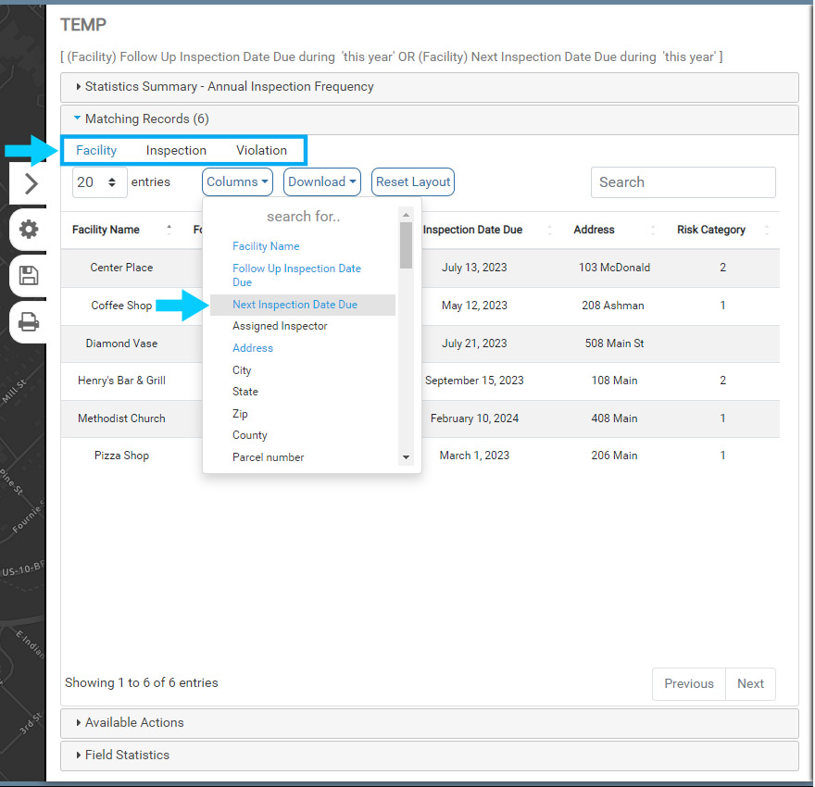
Task: Enable the Assigned Inspector column
Action: tap(280, 326)
